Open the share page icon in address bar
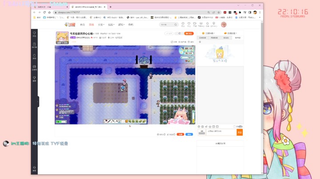Viewport: 320px width, 179px height. (213, 12)
